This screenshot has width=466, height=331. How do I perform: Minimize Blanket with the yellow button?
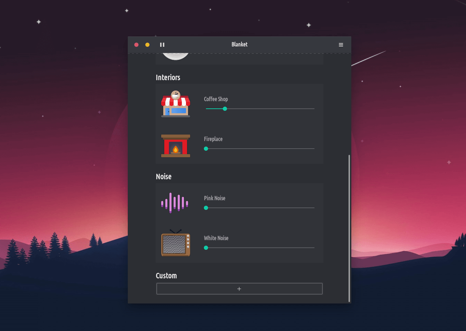coord(147,45)
